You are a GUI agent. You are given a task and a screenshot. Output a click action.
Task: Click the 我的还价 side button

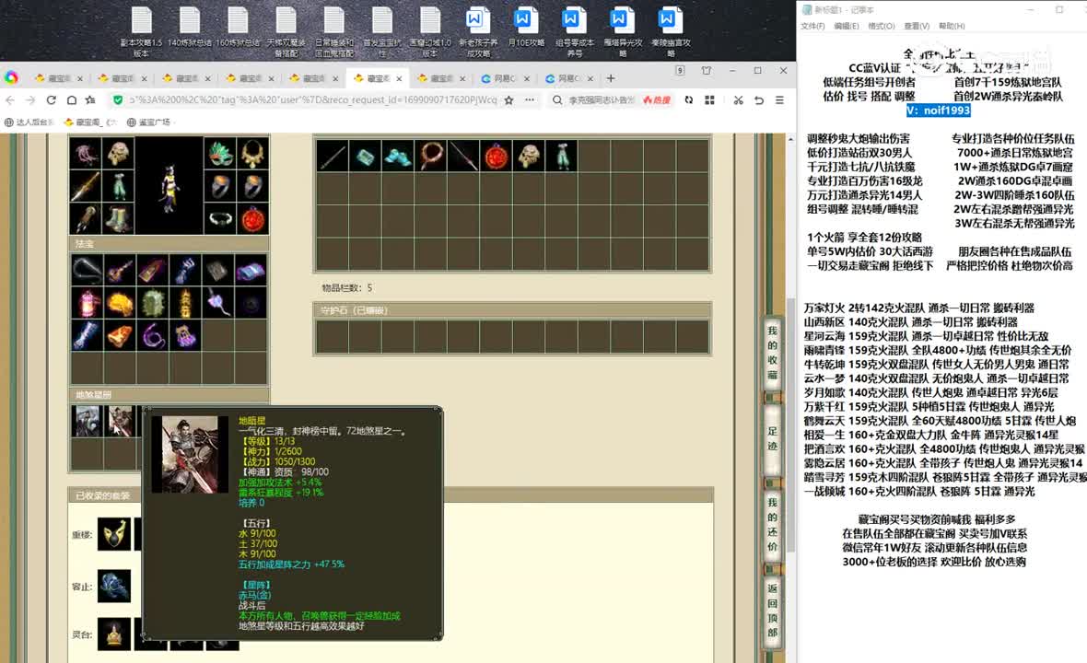point(772,525)
